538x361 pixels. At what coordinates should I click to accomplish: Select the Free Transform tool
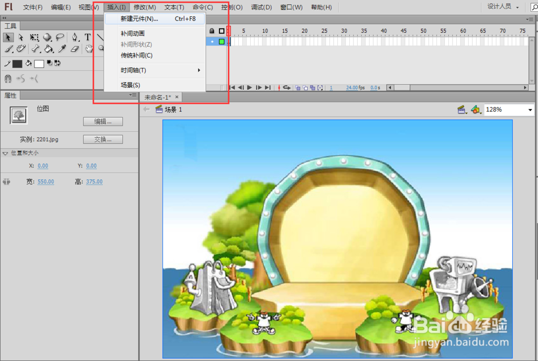coord(34,37)
